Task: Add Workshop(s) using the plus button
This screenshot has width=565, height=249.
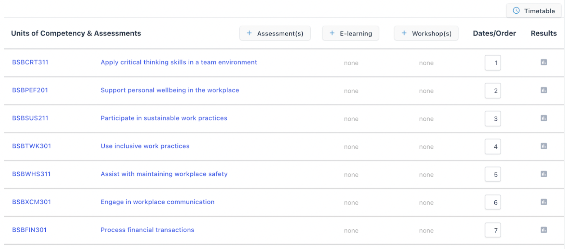Action: point(426,33)
